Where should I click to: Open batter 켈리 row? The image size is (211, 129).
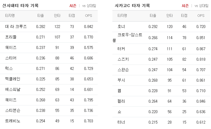point(161,101)
